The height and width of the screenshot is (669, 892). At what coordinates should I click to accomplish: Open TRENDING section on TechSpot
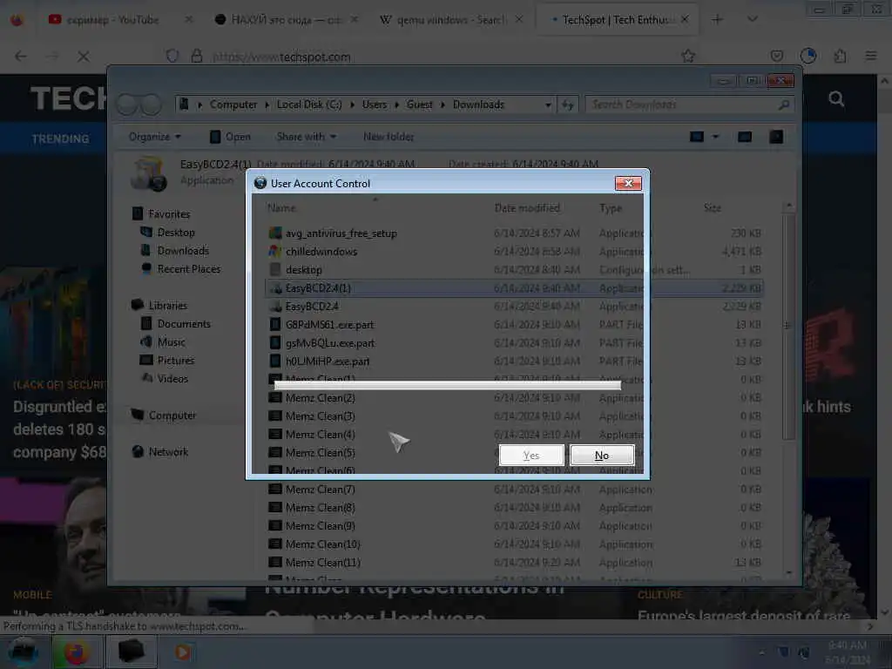(x=60, y=139)
